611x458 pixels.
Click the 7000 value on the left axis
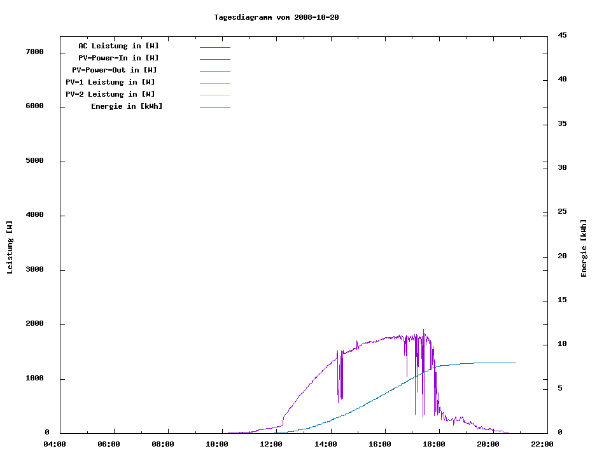[34, 52]
